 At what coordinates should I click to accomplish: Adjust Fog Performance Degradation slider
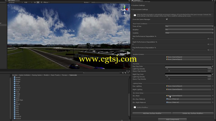pos(170,50)
